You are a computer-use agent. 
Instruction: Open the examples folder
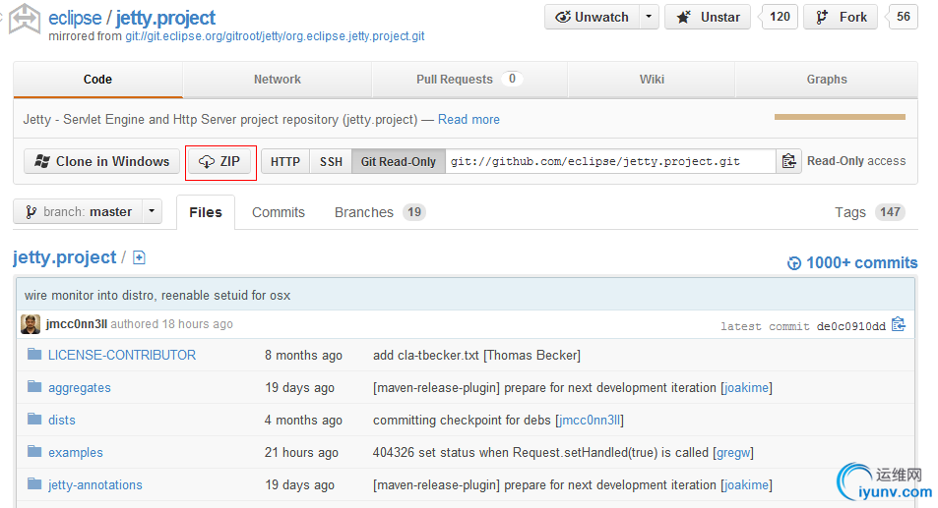point(76,453)
